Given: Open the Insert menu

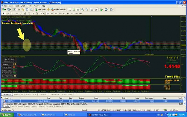Looking at the screenshot, I should click(17, 6).
